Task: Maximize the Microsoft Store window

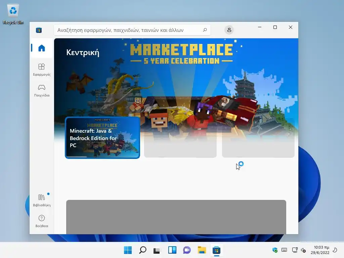Action: tap(275, 27)
